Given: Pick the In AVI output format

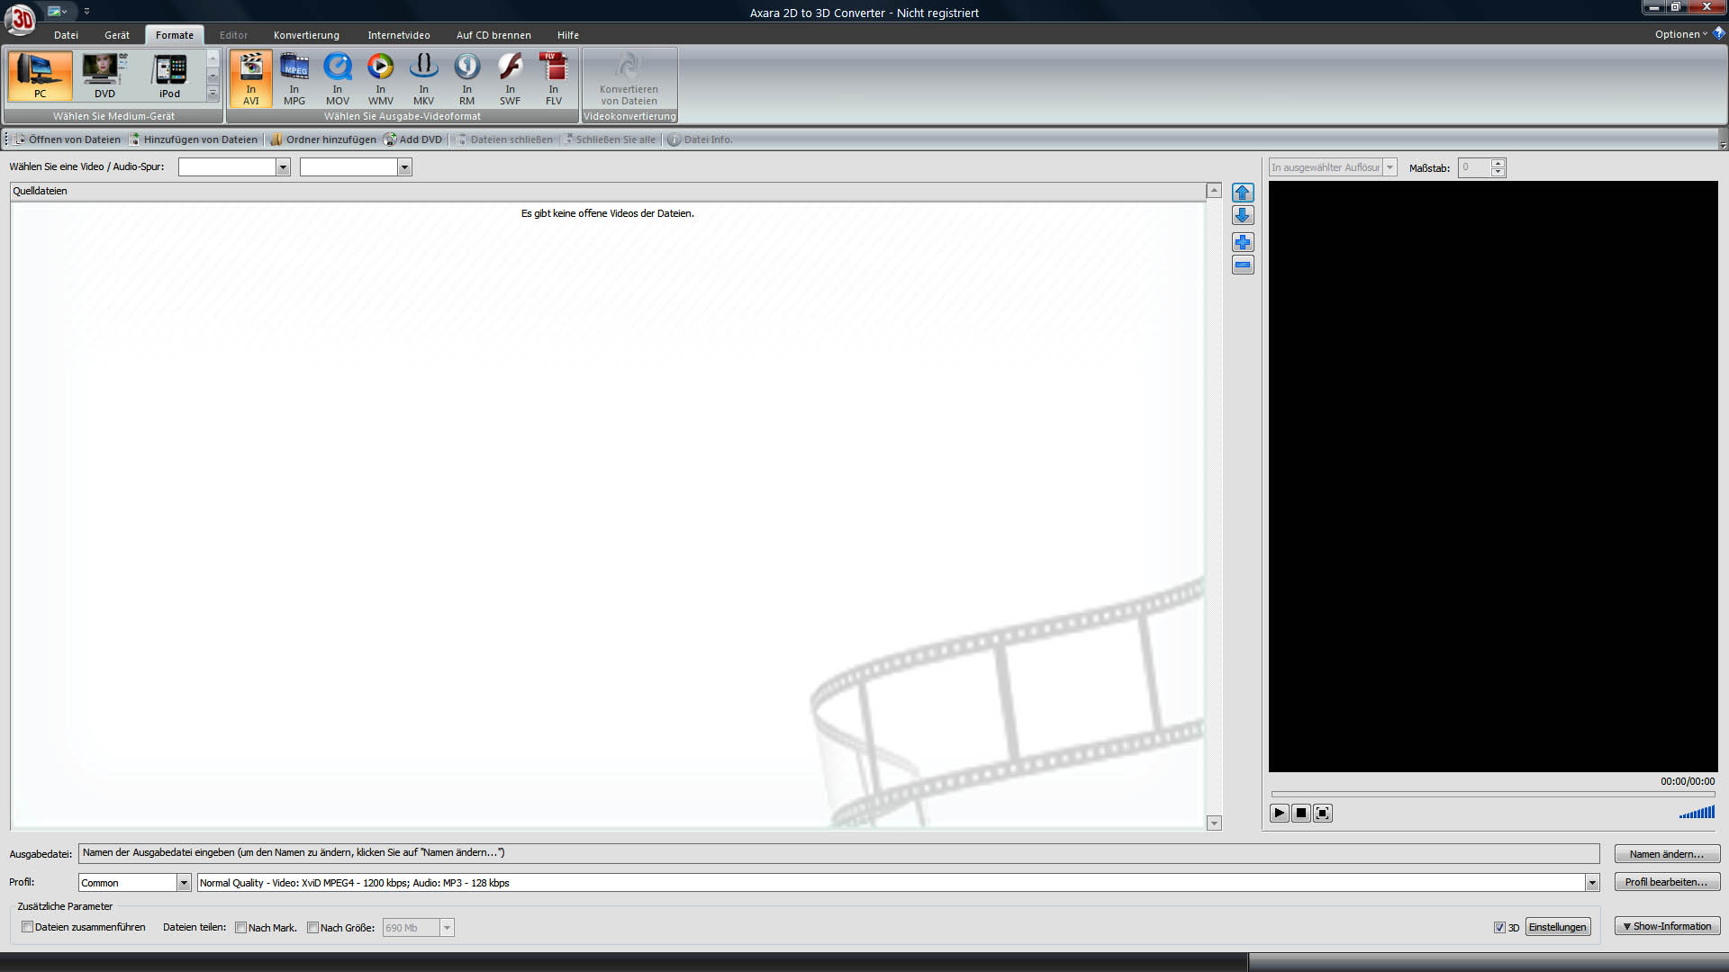Looking at the screenshot, I should (x=251, y=79).
